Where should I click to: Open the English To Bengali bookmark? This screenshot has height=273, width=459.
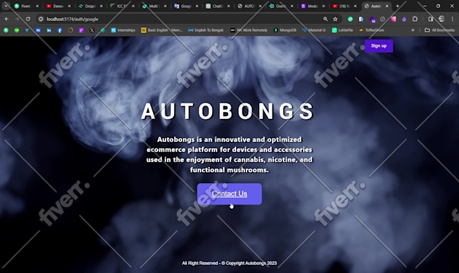click(x=206, y=30)
